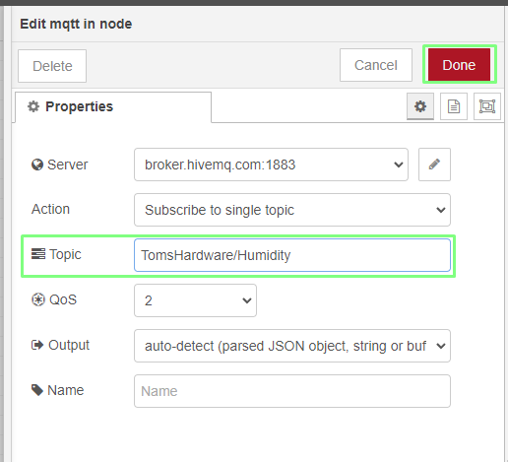Click the Output arrow icon
The height and width of the screenshot is (462, 508).
[37, 345]
